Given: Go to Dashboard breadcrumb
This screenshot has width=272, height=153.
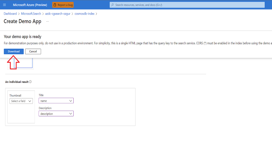Looking at the screenshot, I should [10, 14].
